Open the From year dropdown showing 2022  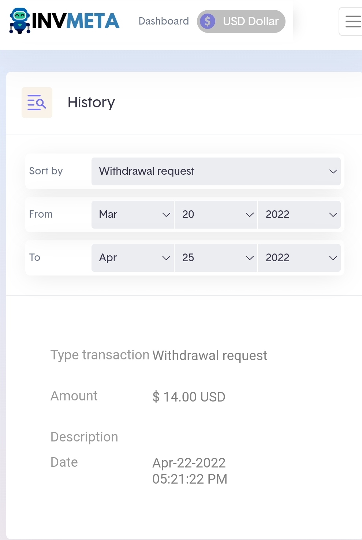pyautogui.click(x=299, y=214)
